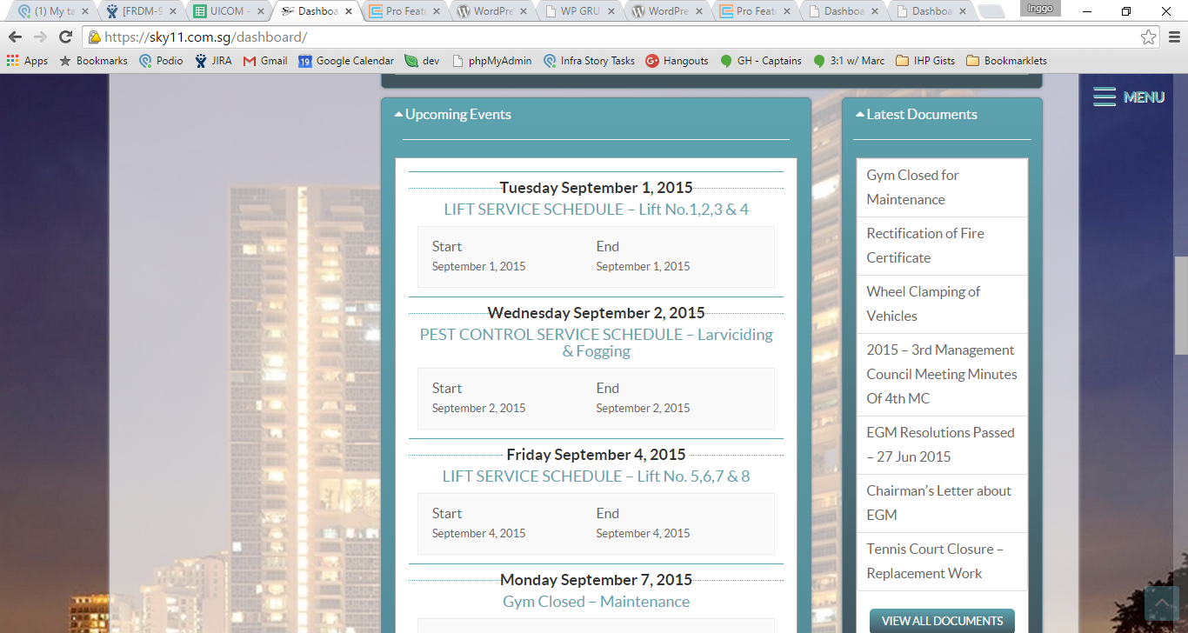
Task: Open the Apps shortcut in bookmarks bar
Action: click(x=27, y=61)
